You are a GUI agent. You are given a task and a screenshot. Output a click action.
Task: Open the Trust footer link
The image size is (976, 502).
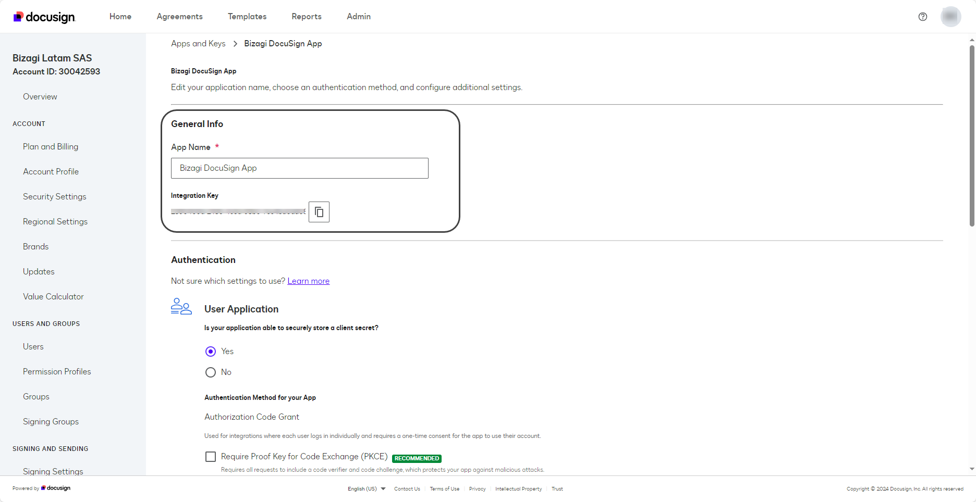click(x=557, y=489)
